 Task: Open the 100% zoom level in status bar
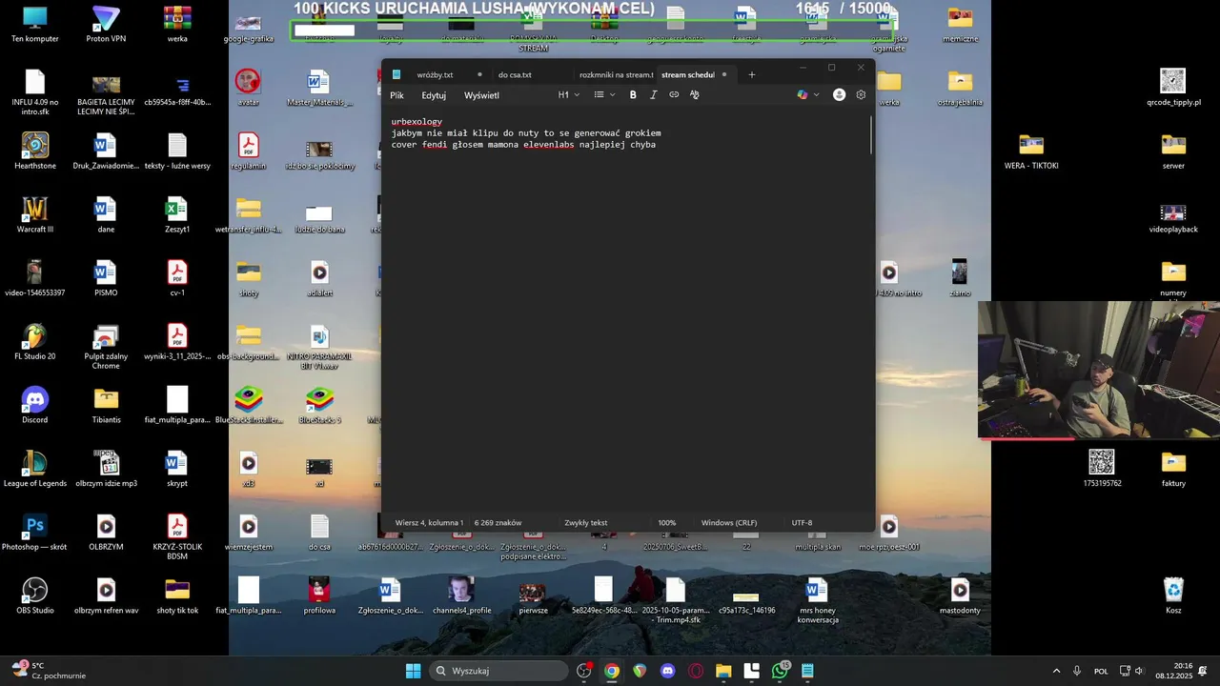point(666,523)
